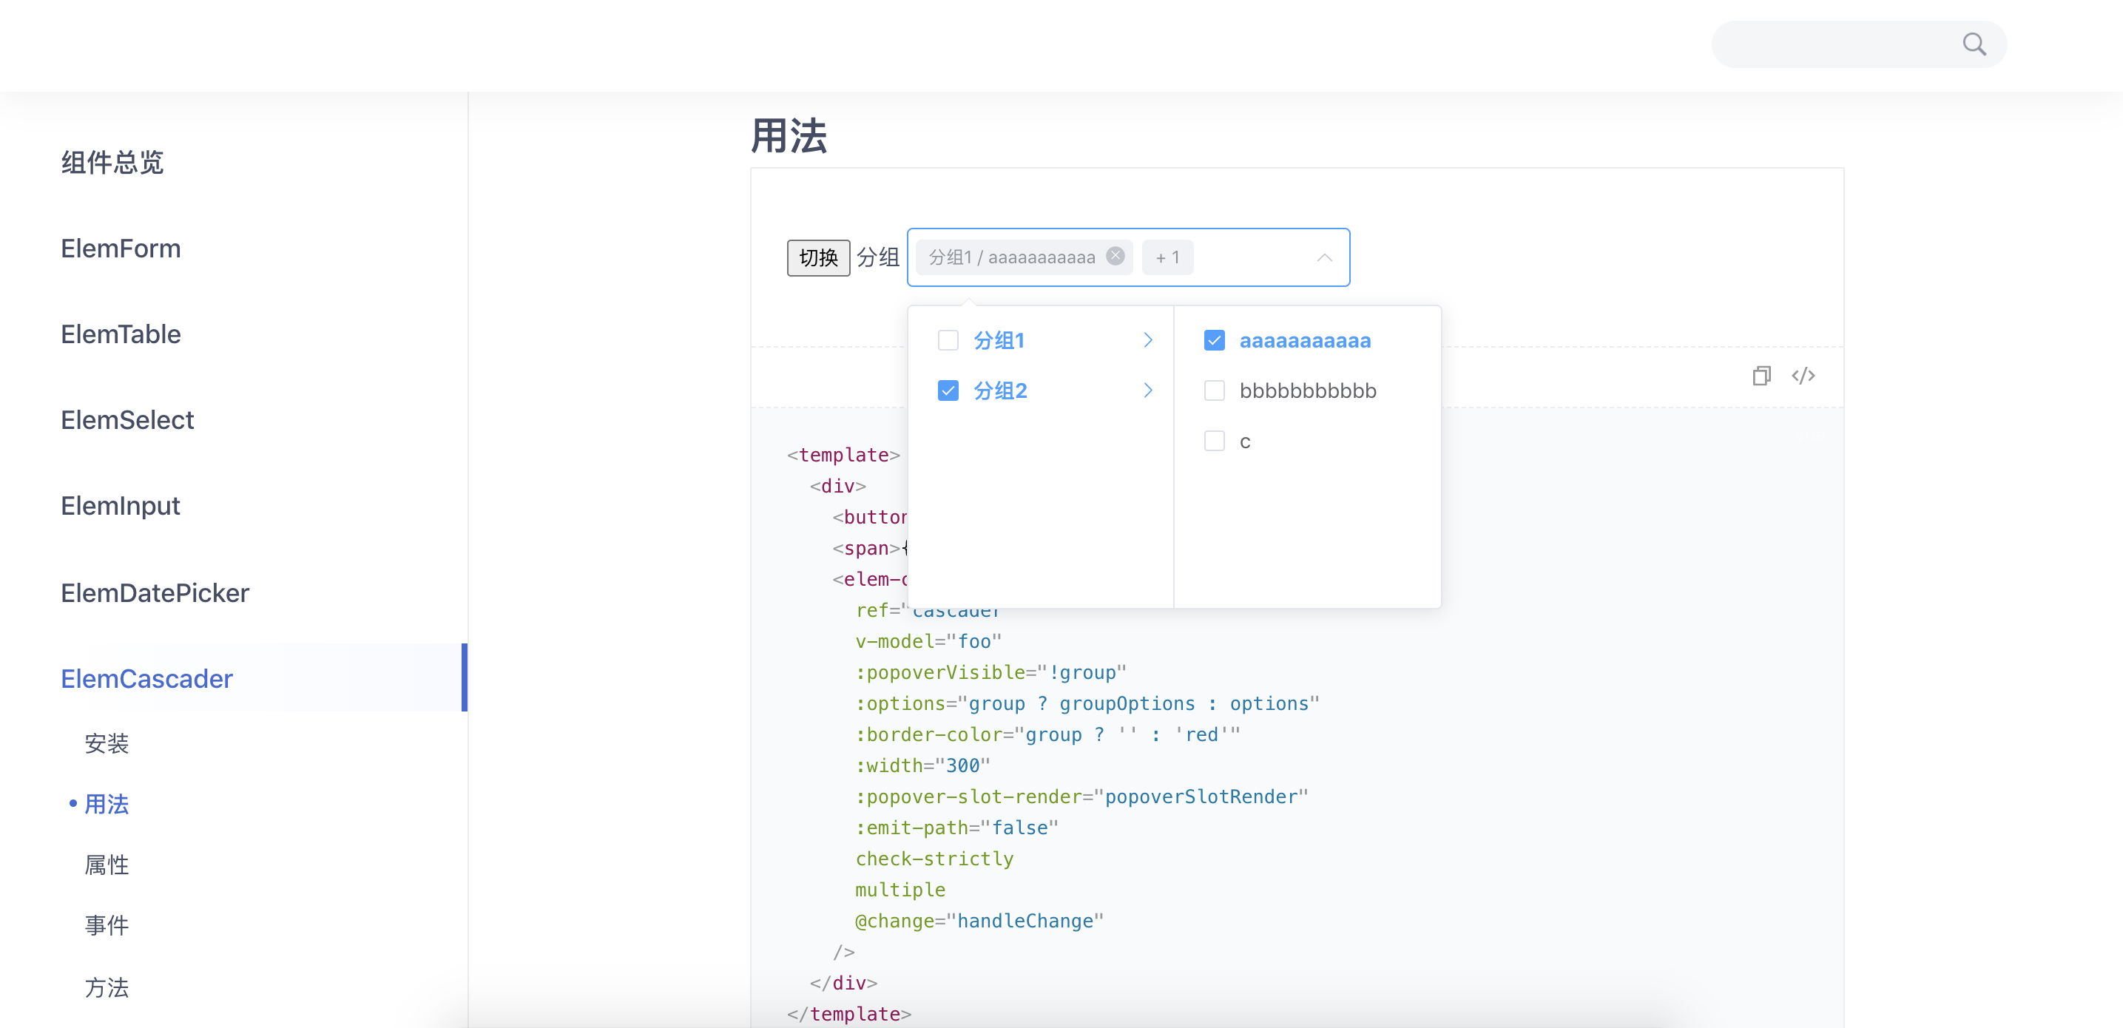Jump to the 方法 section
2123x1028 pixels.
tap(107, 987)
